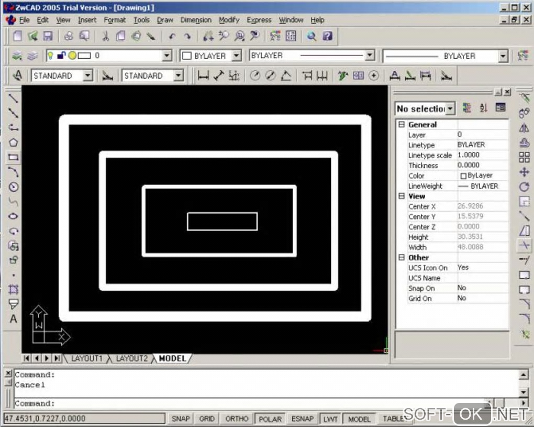Click the Print icon
Viewport: 534px width, 427px height.
click(69, 36)
